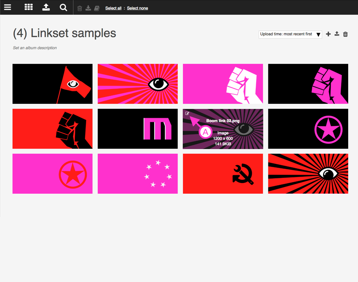Viewport: 358px width, 282px height.
Task: Open the red-pink sunburst eye thumbnail
Action: (x=137, y=84)
